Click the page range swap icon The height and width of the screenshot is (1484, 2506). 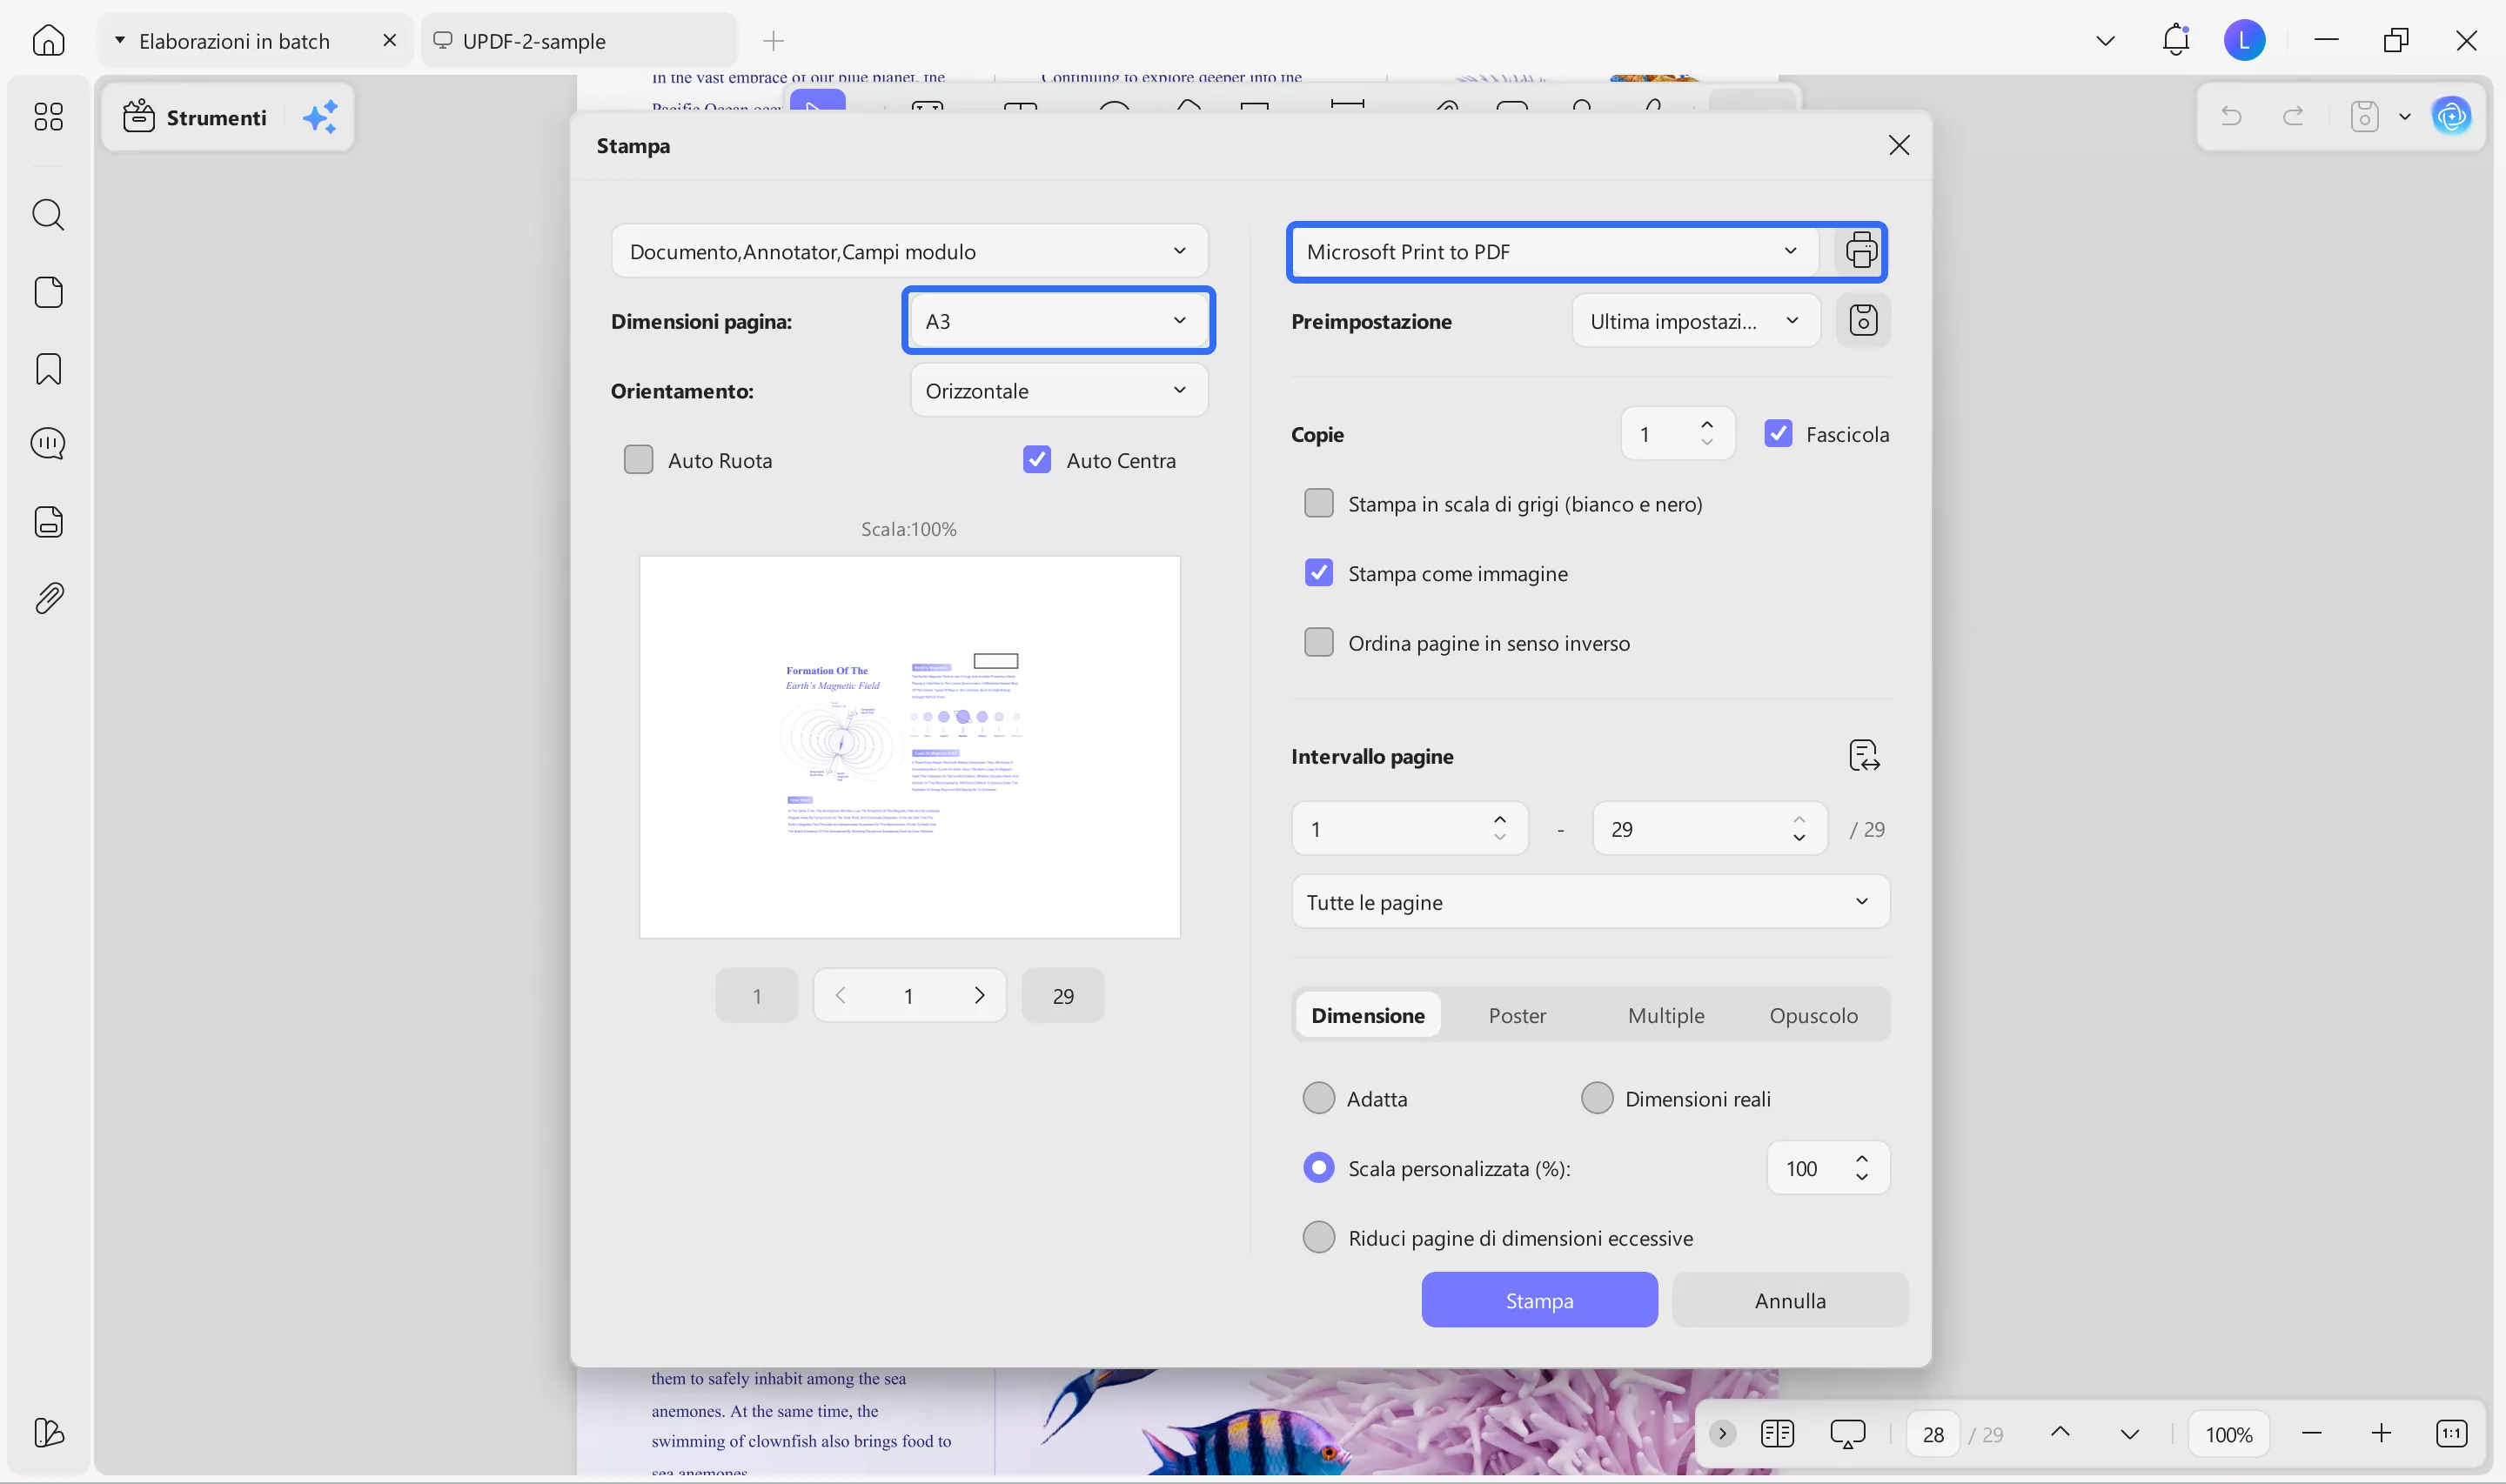coord(1863,756)
